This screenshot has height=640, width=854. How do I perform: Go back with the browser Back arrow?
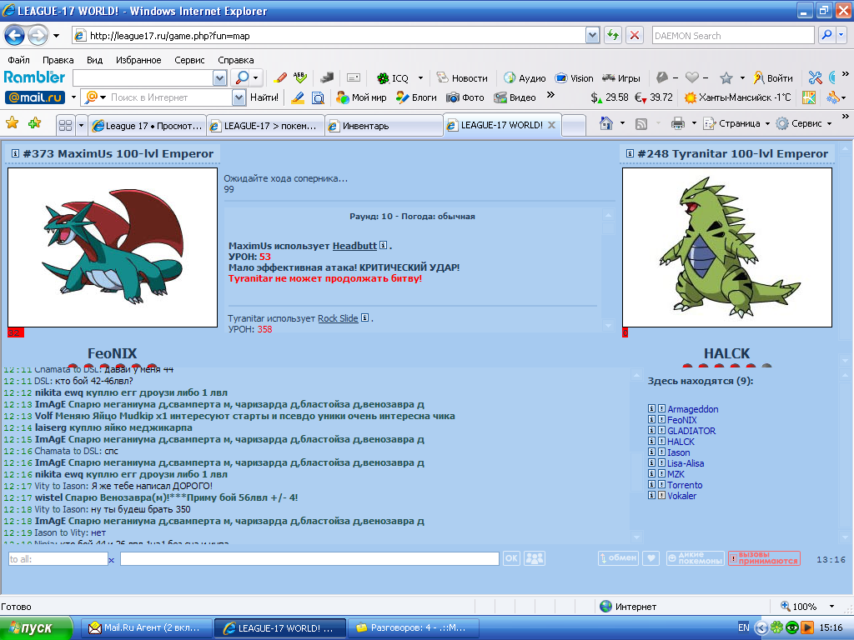click(14, 36)
